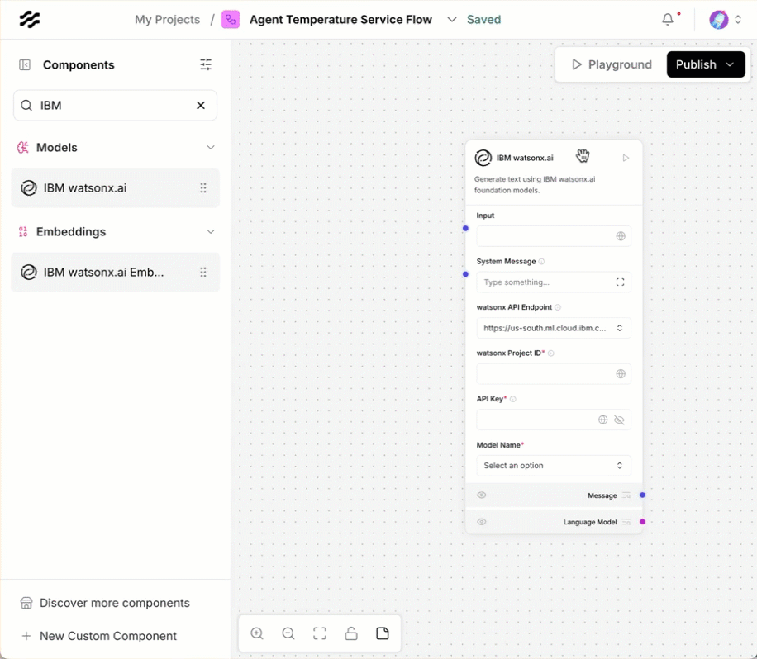Toggle Message output visibility
Screen dimensions: 757x659
[x=482, y=495]
